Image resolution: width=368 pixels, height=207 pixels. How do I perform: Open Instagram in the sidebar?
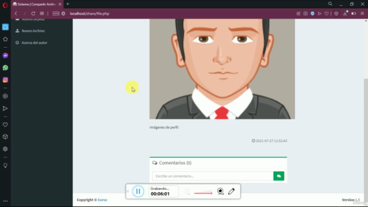click(5, 80)
